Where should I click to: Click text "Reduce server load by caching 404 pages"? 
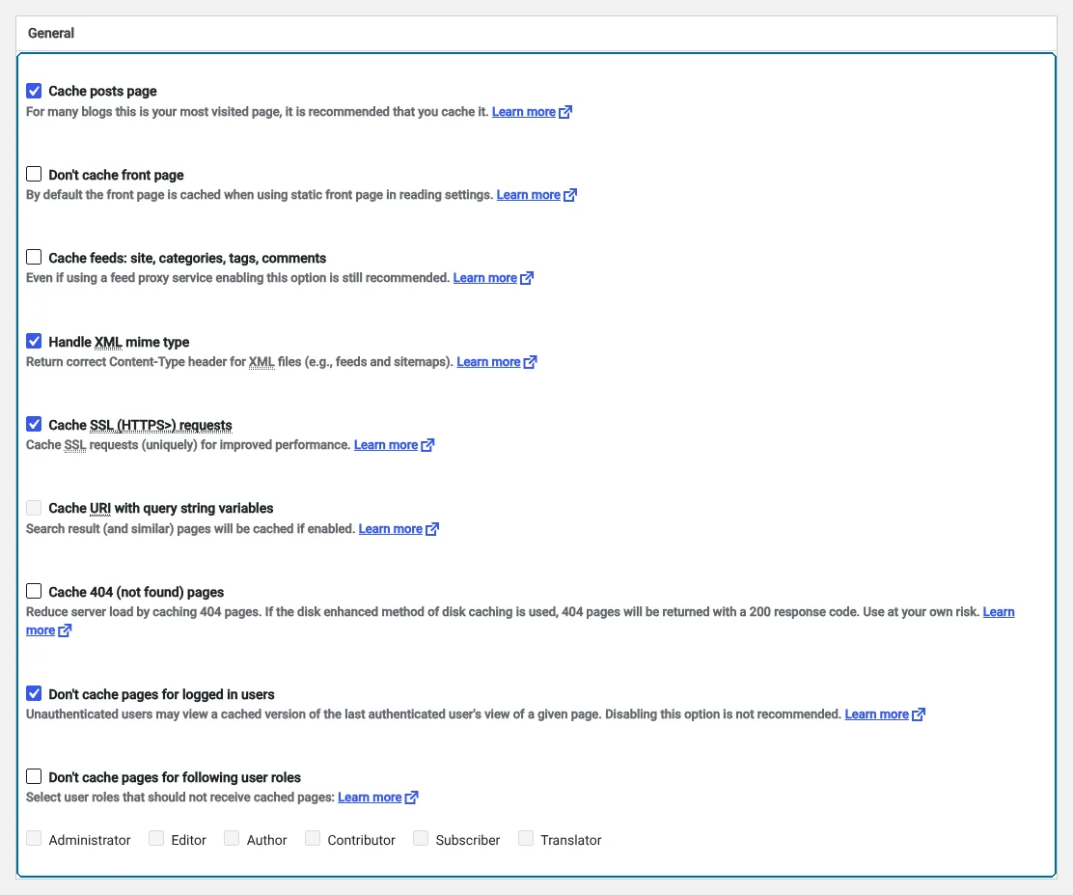click(144, 612)
